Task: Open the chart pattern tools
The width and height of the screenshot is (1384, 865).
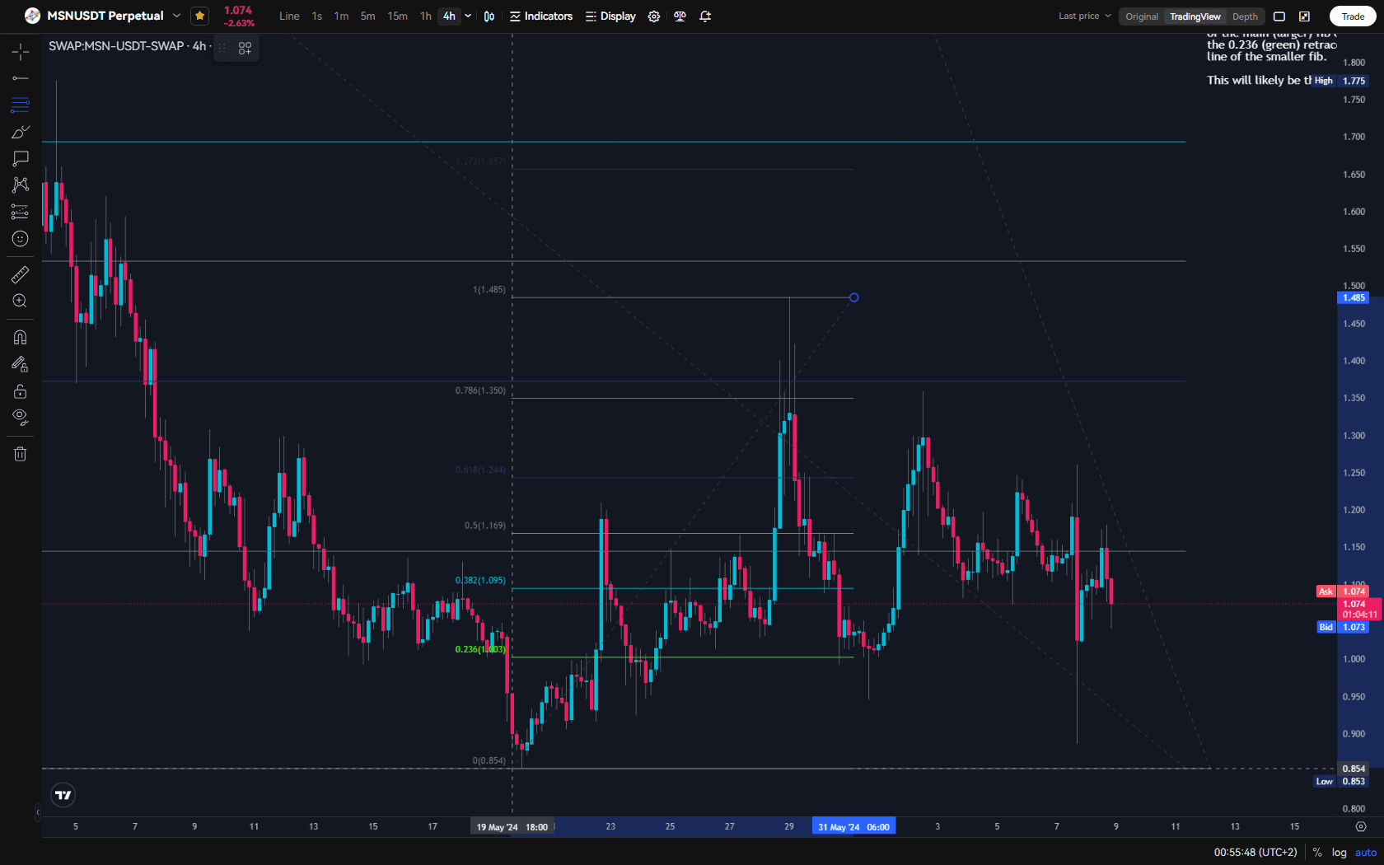Action: point(21,185)
